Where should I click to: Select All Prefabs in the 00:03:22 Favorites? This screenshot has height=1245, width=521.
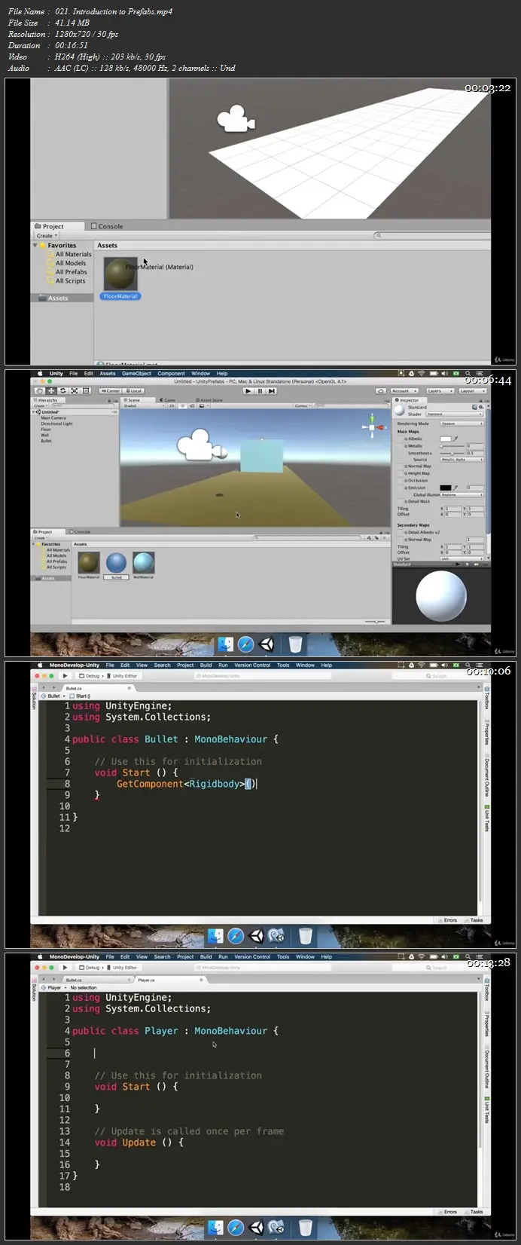(71, 272)
